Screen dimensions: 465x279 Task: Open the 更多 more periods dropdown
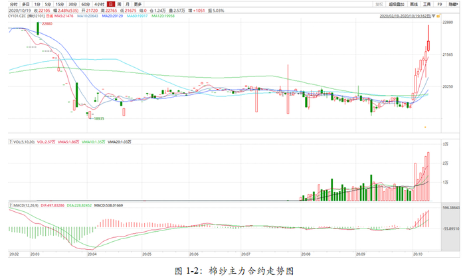point(138,4)
